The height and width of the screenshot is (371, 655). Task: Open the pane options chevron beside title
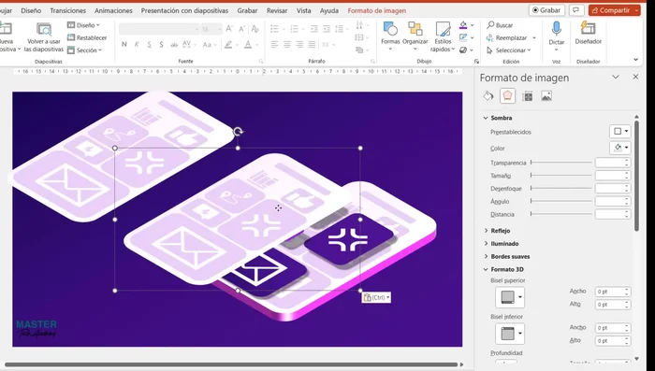tap(616, 77)
